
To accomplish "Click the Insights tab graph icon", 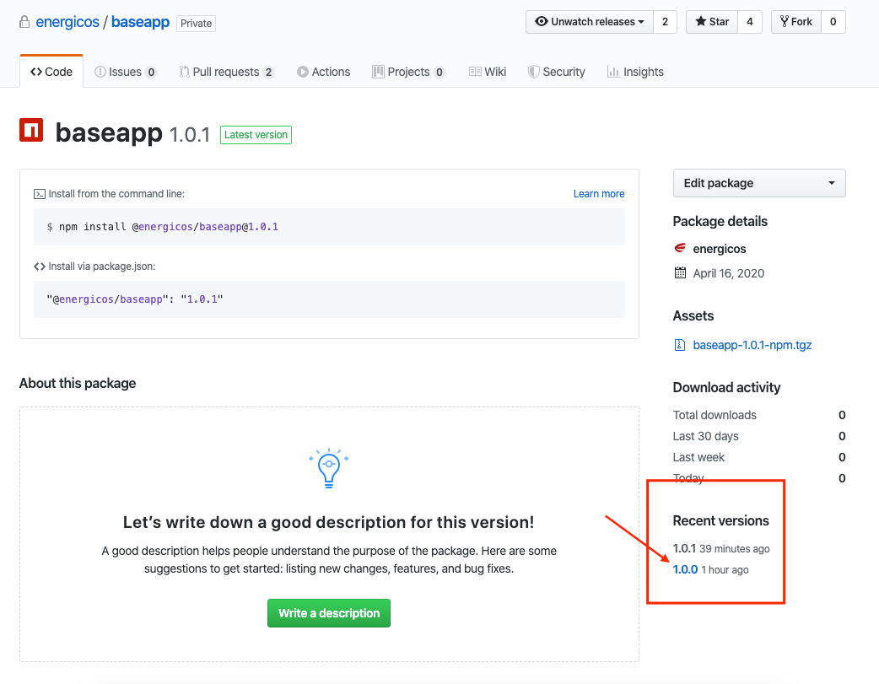I will pos(613,72).
